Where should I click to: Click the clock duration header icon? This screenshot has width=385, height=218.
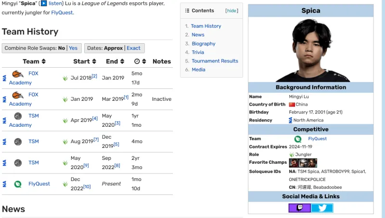pyautogui.click(x=137, y=61)
